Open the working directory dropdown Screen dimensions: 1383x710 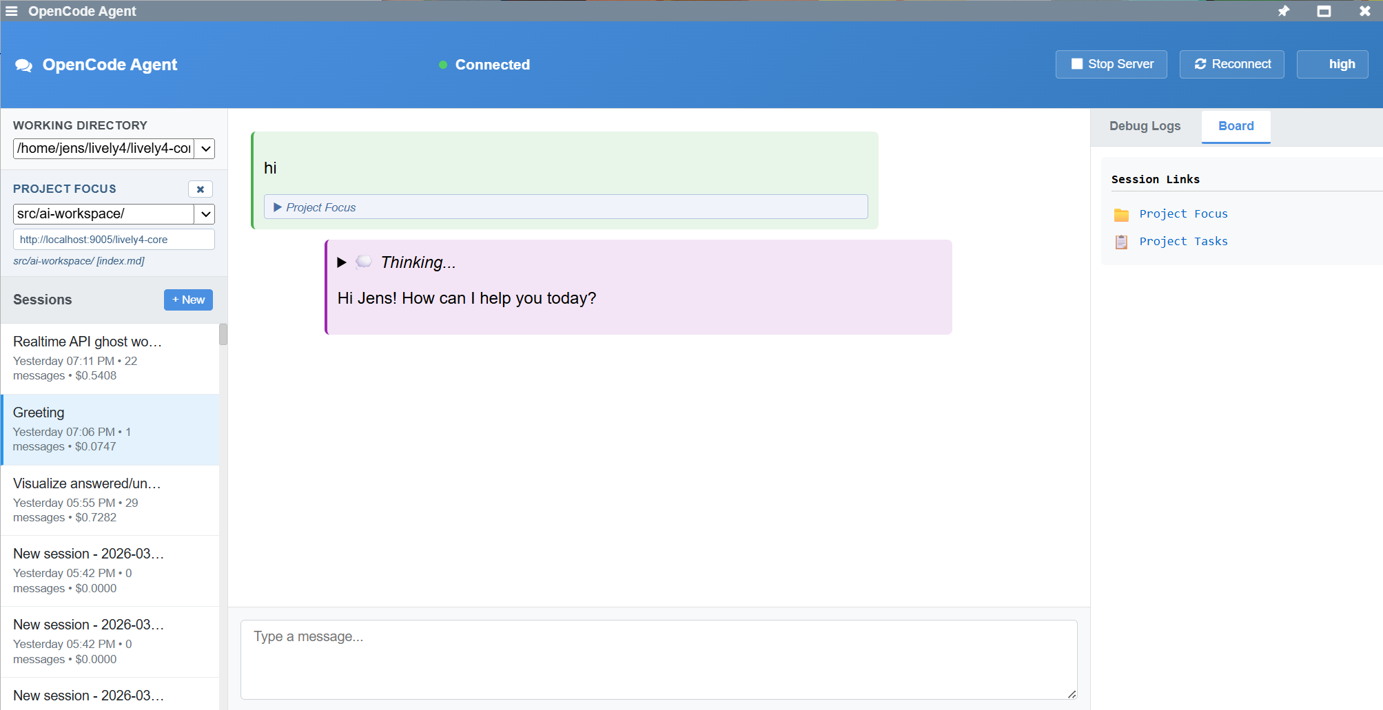(x=205, y=149)
